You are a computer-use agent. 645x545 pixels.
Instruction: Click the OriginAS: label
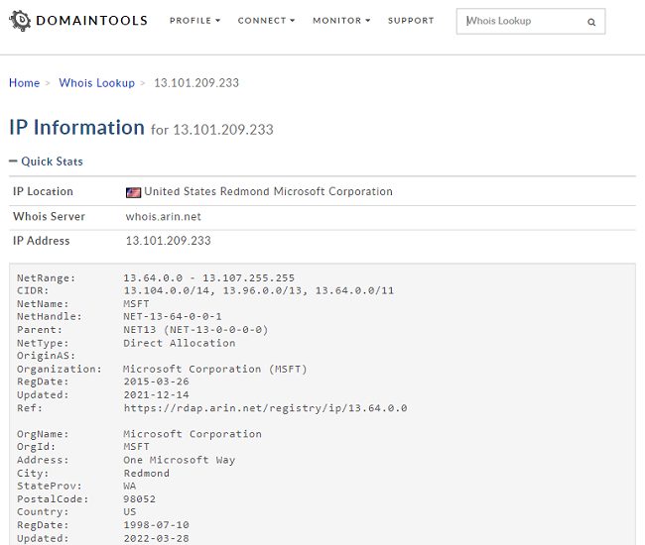pos(46,356)
